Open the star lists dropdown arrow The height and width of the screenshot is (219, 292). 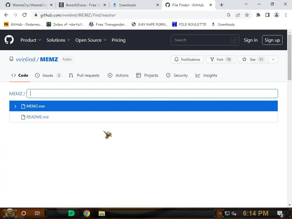coord(273,59)
